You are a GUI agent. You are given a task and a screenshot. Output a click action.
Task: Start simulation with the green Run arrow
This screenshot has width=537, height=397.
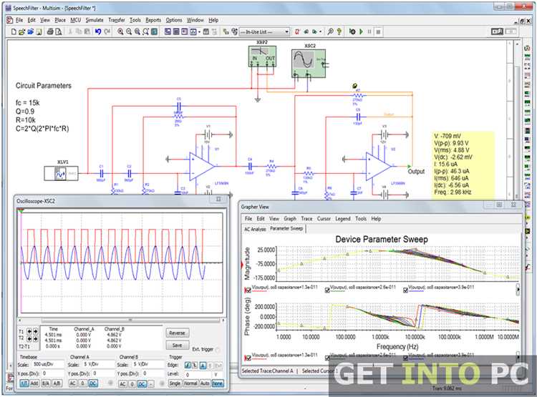pos(361,31)
